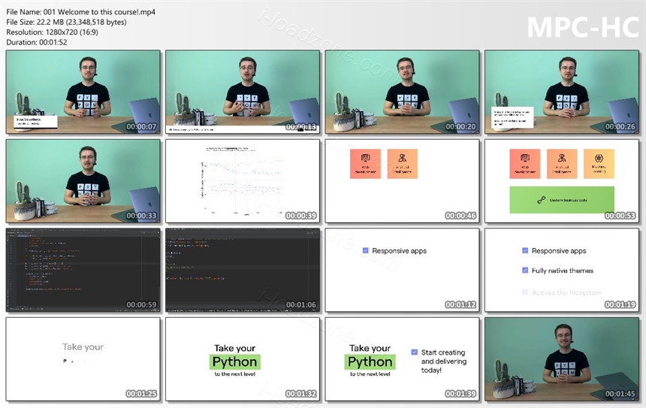Open the line chart thumbnail at 00:00:39
Image resolution: width=646 pixels, height=408 pixels.
(243, 181)
